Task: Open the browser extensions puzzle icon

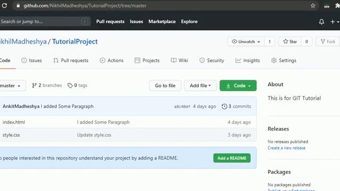Action: [x=337, y=6]
